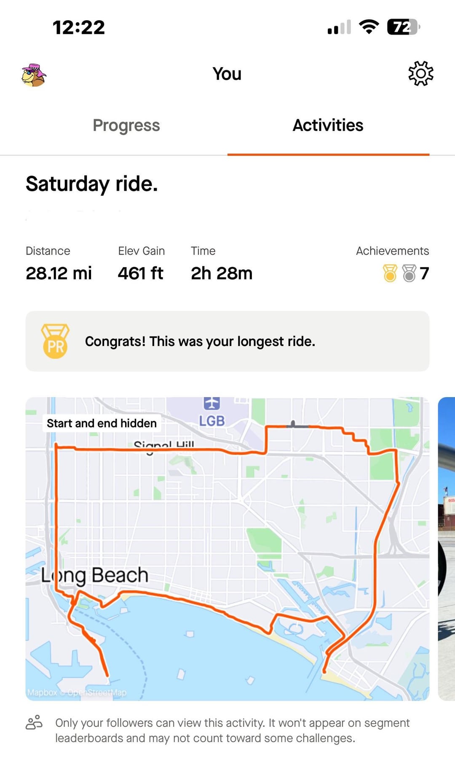Tap the Wi-Fi status bar icon

pos(369,27)
